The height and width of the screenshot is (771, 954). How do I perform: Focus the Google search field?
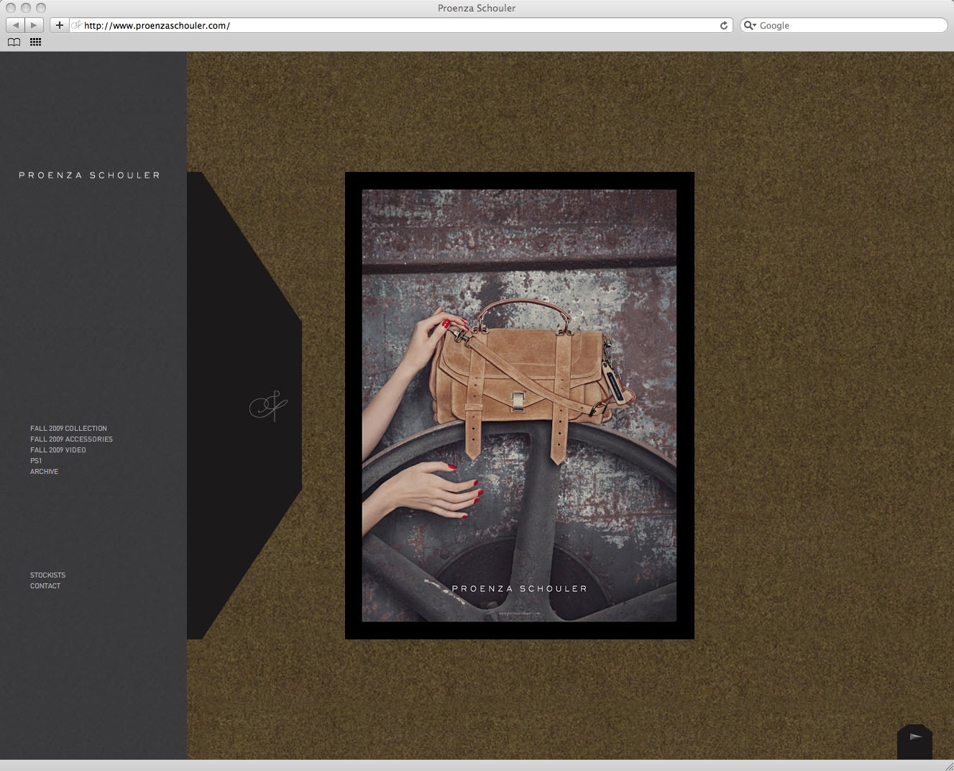click(x=848, y=25)
